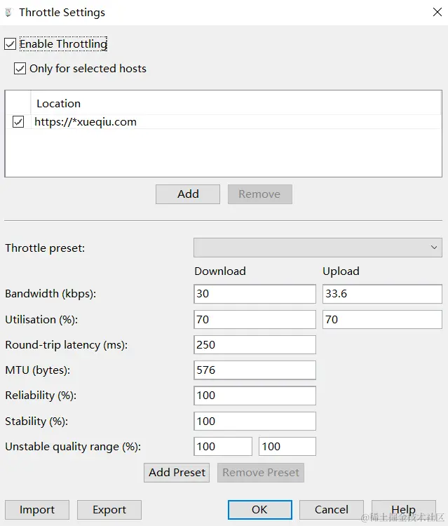448x526 pixels.
Task: Click the Reliability percent field
Action: click(254, 396)
